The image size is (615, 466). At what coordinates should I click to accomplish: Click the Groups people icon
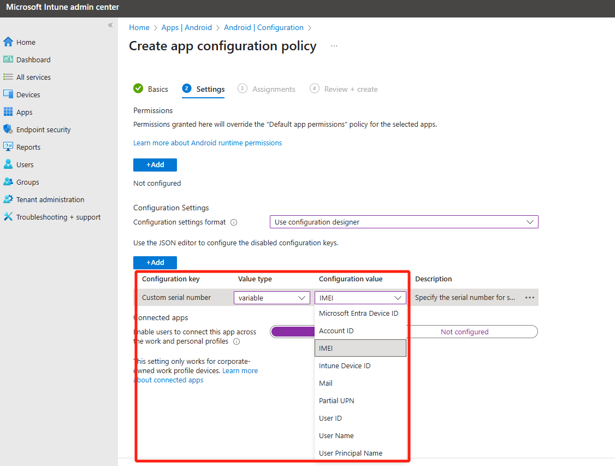[8, 181]
